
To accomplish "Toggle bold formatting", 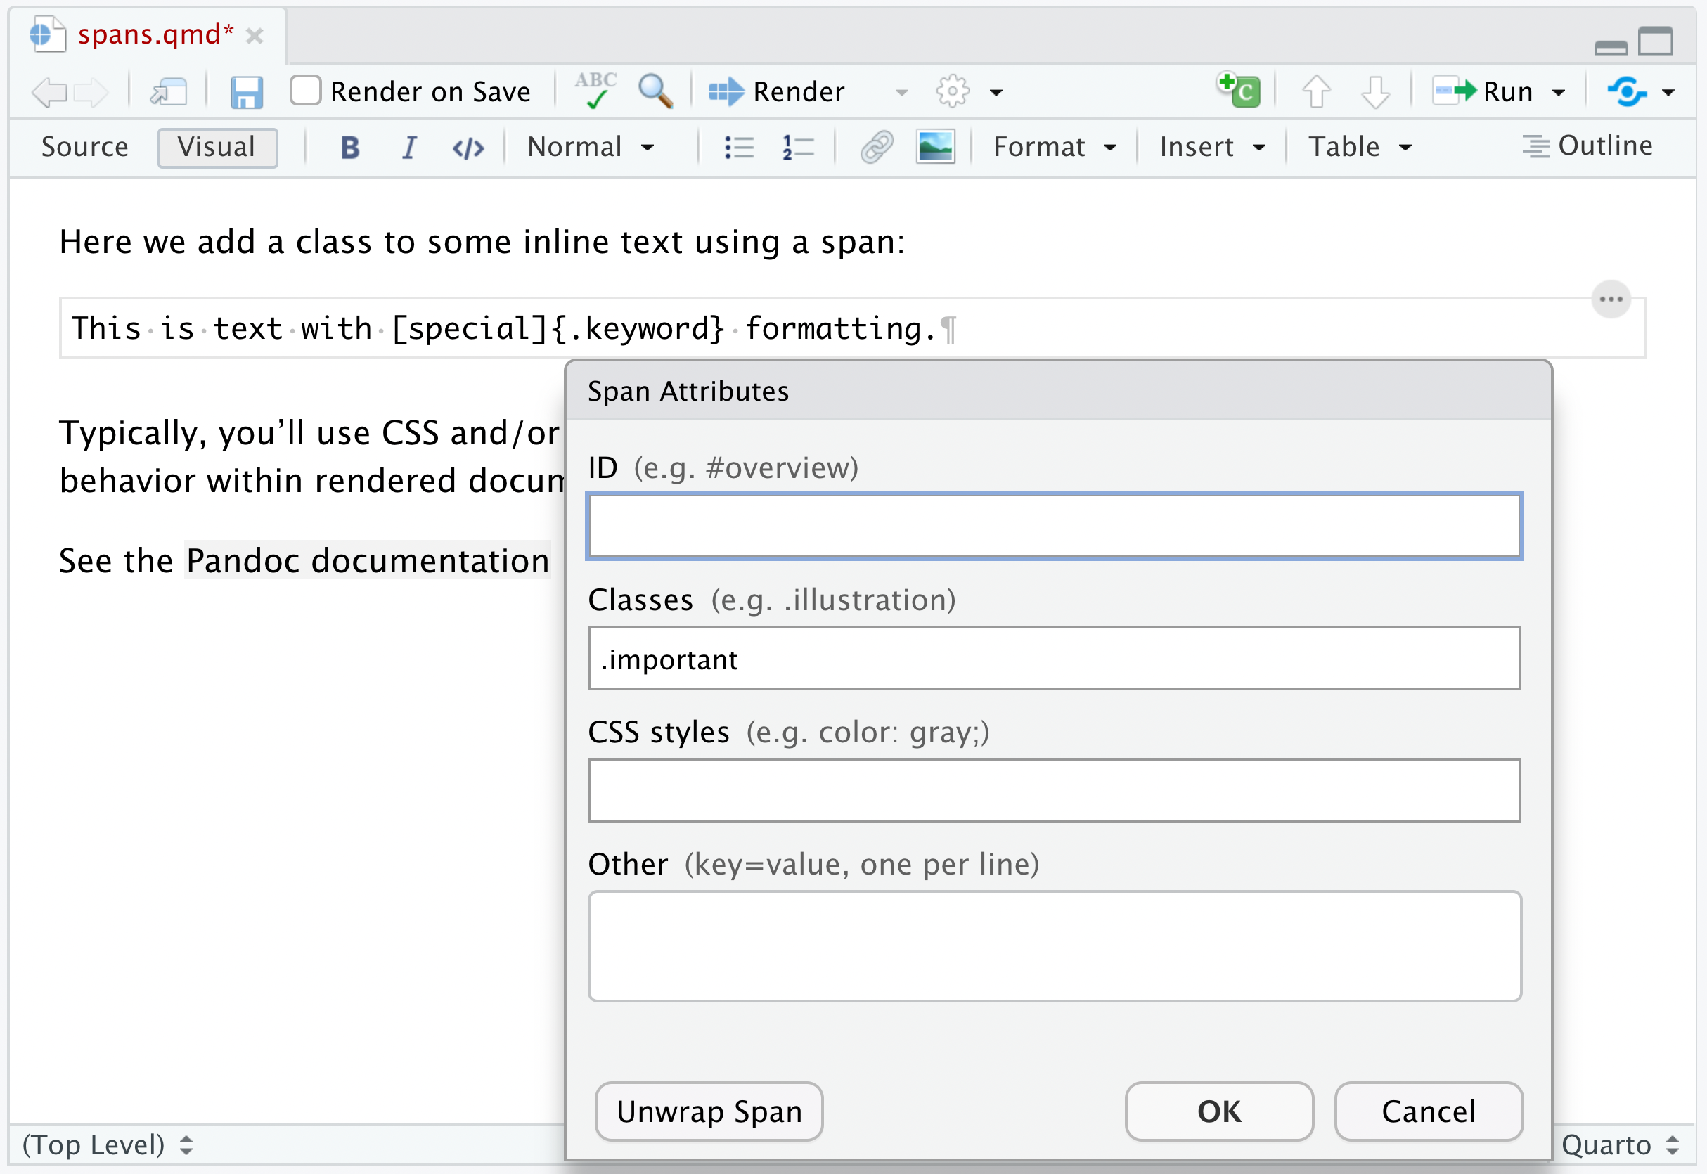I will point(350,147).
